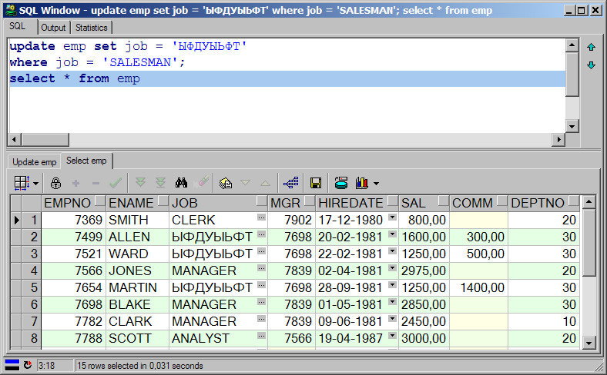This screenshot has height=375, width=607.
Task: Toggle the EMPNO column header box
Action: tap(100, 201)
